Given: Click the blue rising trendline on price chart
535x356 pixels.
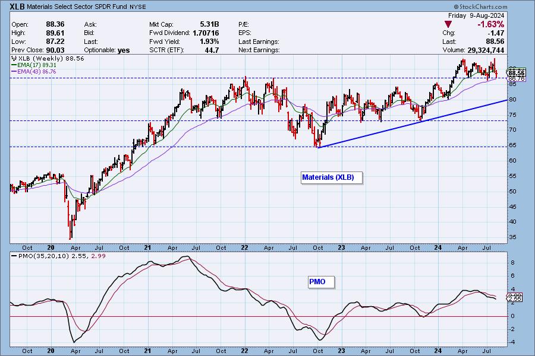Looking at the screenshot, I should click(412, 123).
